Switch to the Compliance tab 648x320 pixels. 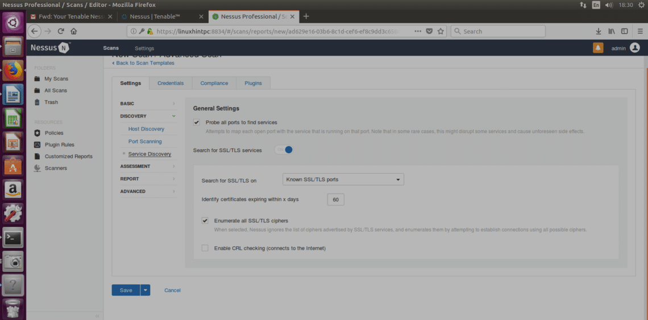(x=214, y=83)
